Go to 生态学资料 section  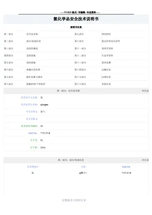108,55
